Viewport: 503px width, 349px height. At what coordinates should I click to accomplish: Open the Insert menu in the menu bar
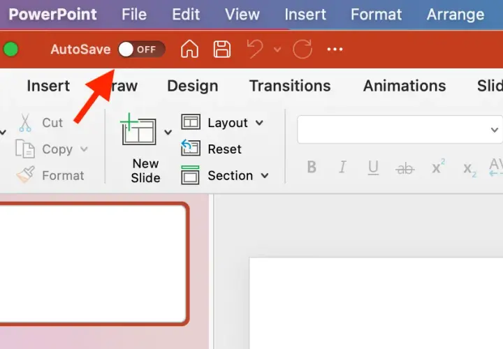tap(305, 15)
